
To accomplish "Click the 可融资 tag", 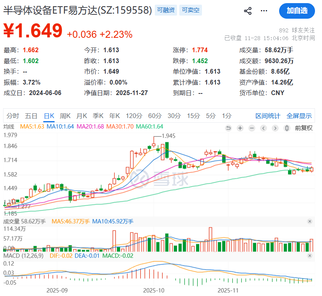I will click(x=166, y=10).
